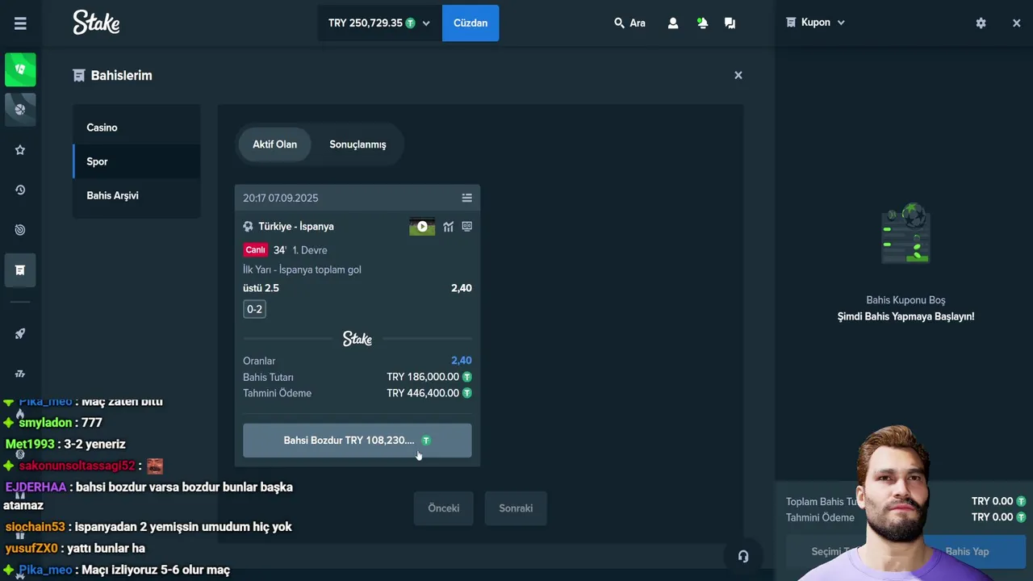Close the Kupon bet slip panel
The height and width of the screenshot is (581, 1033).
1016,23
